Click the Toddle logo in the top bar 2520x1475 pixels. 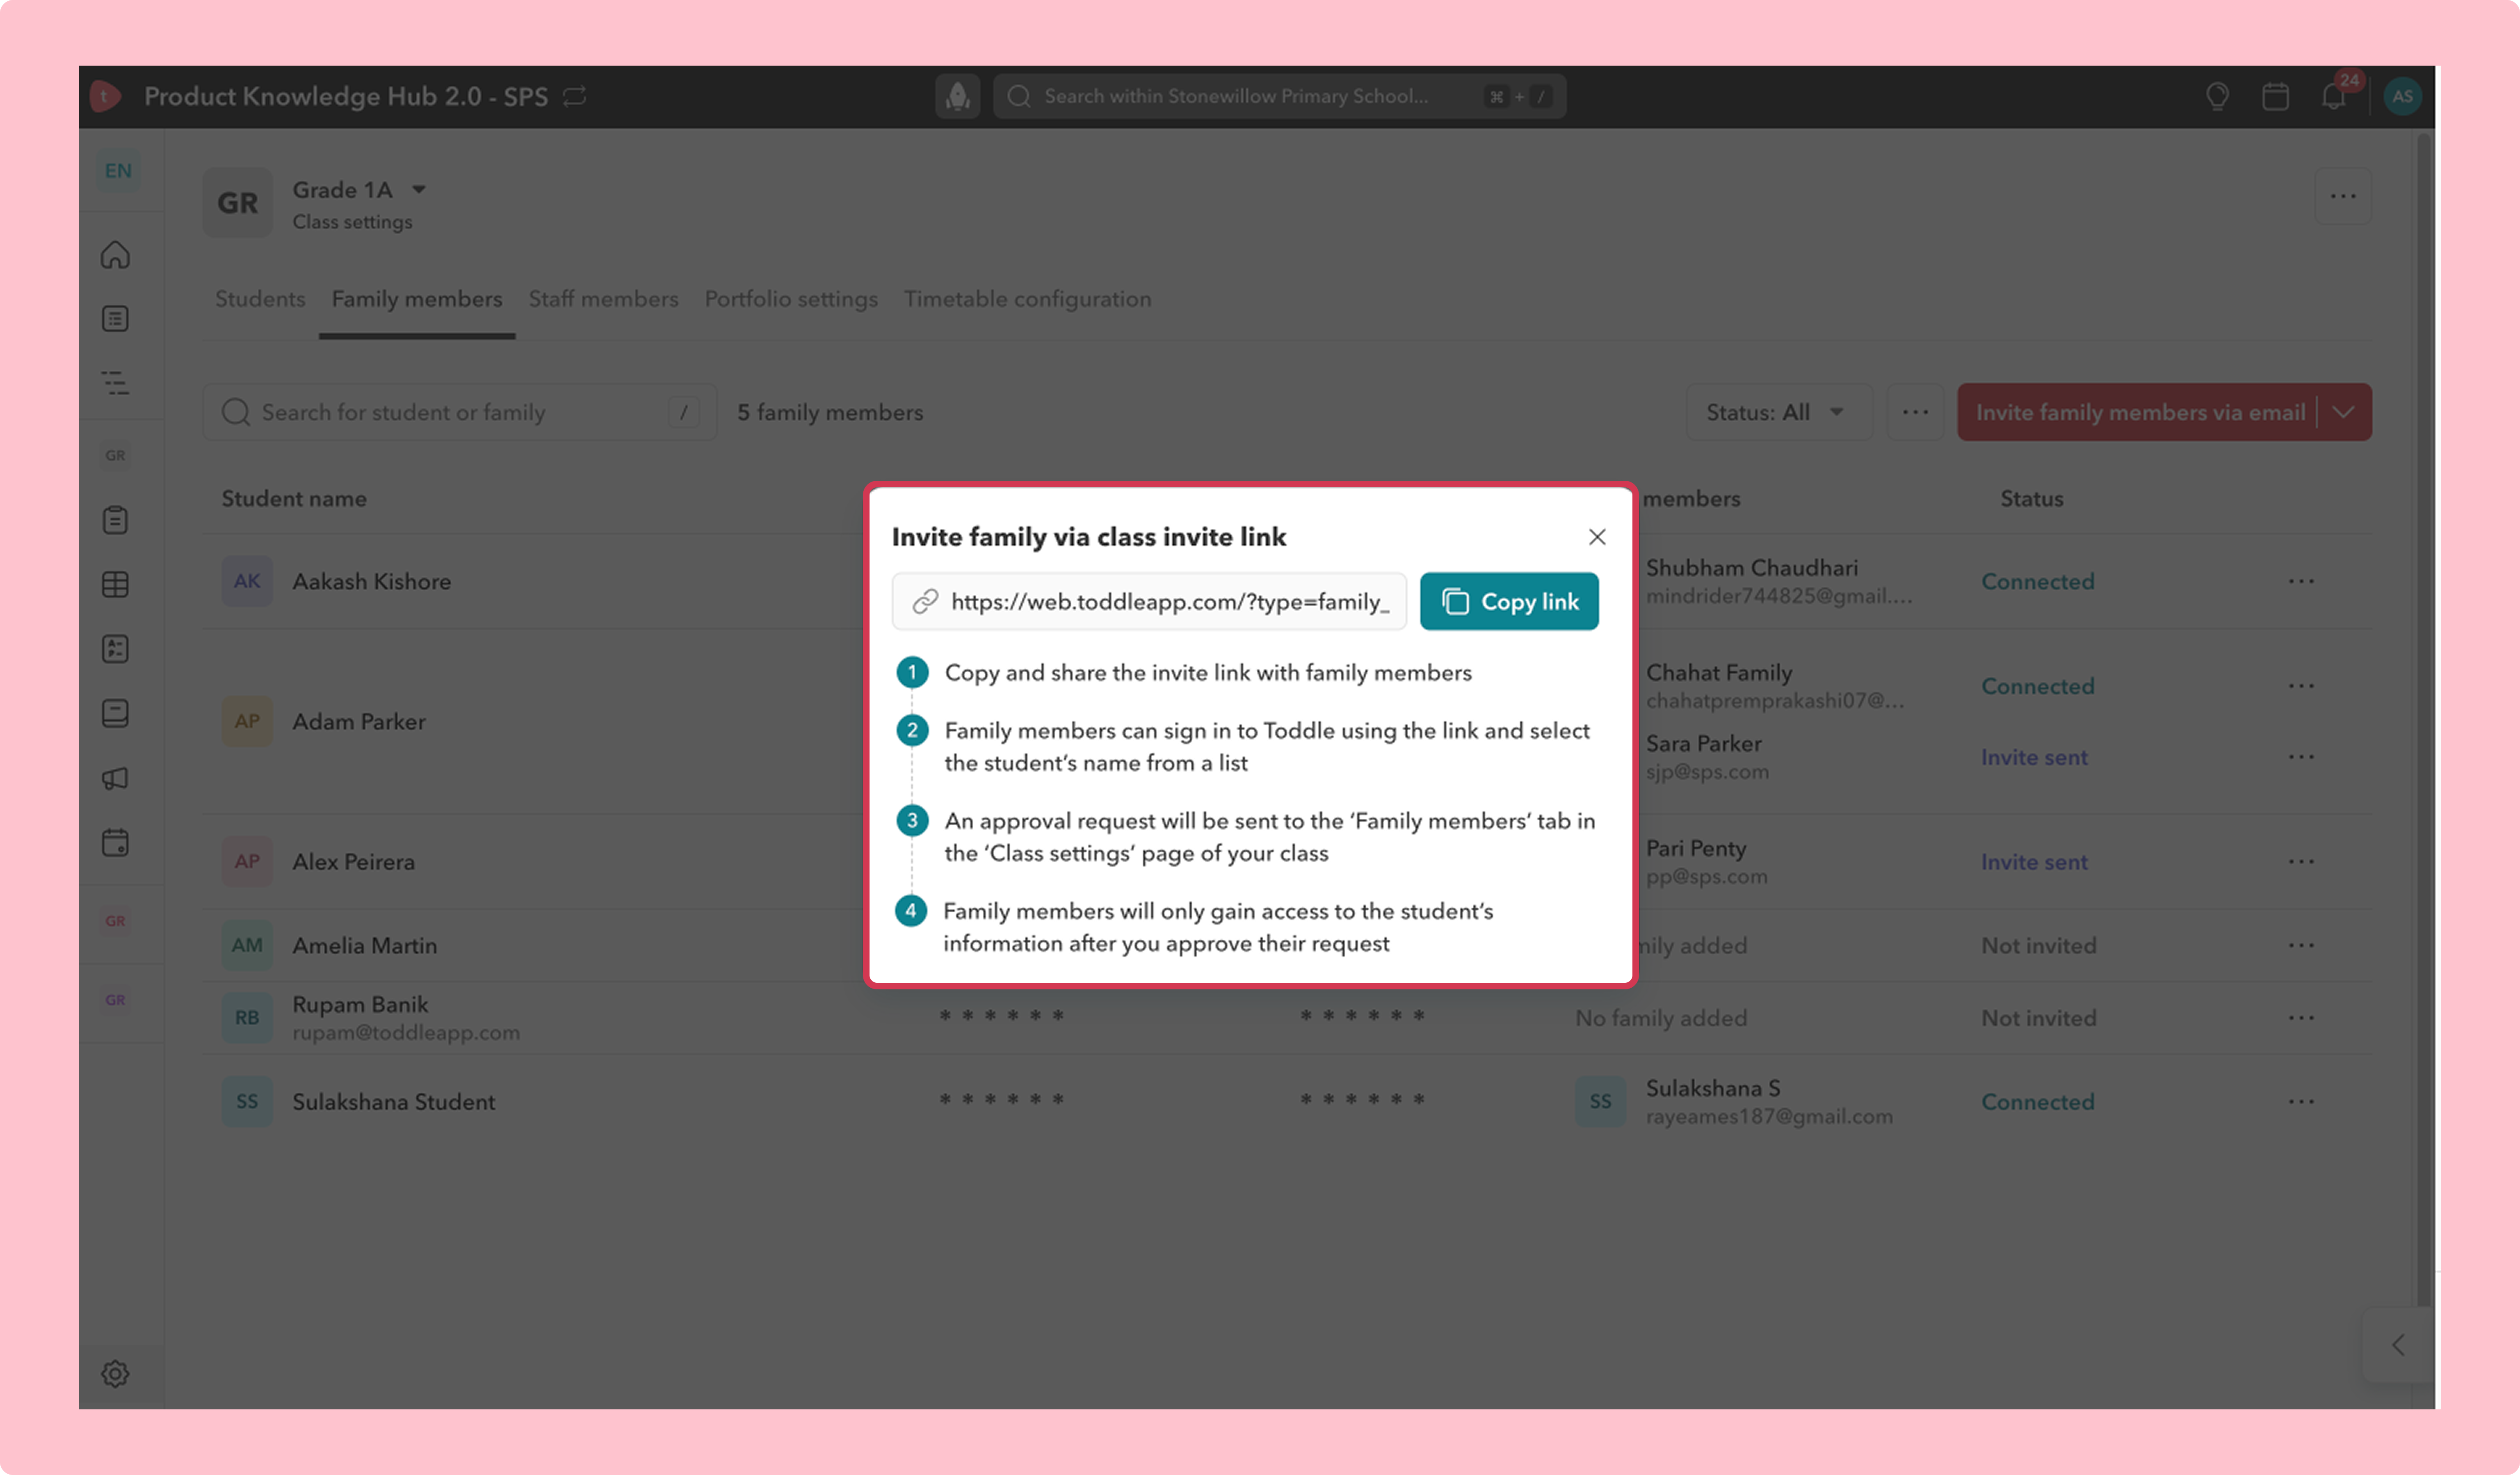pos(105,96)
